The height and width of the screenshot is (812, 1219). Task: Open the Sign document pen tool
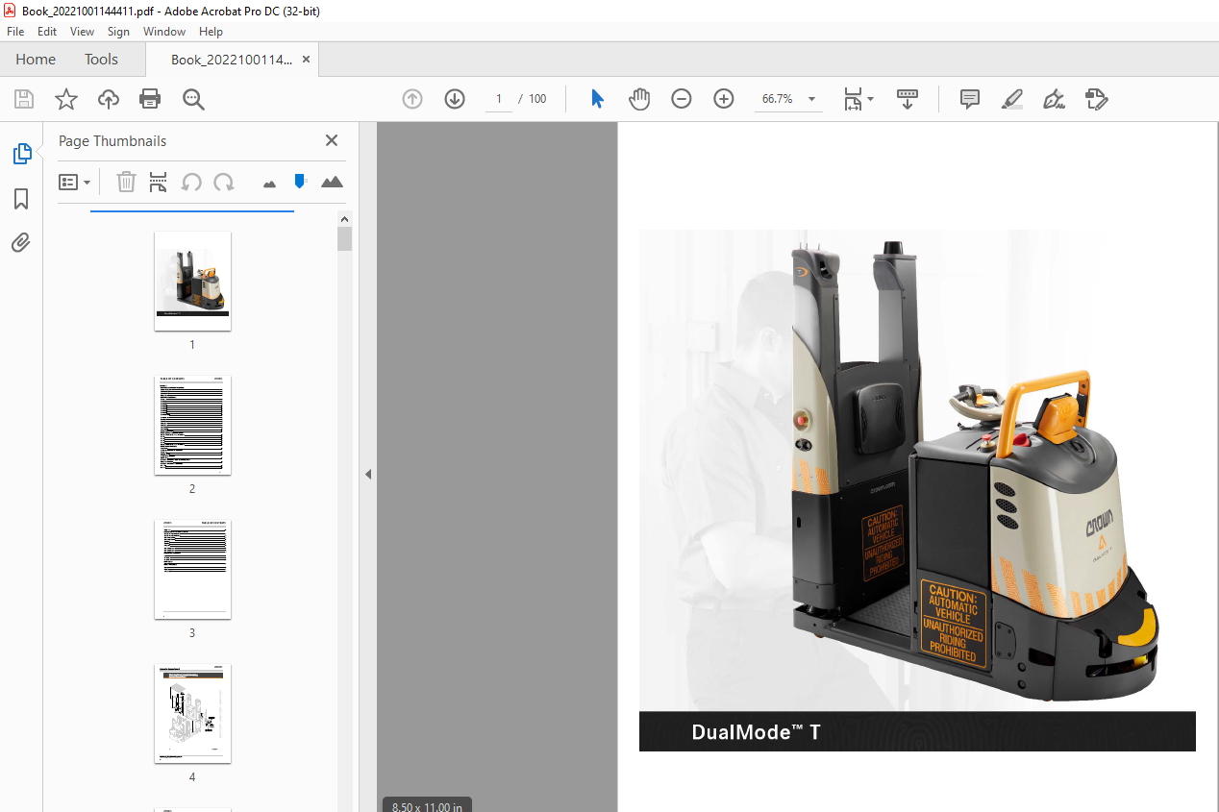pyautogui.click(x=1054, y=99)
